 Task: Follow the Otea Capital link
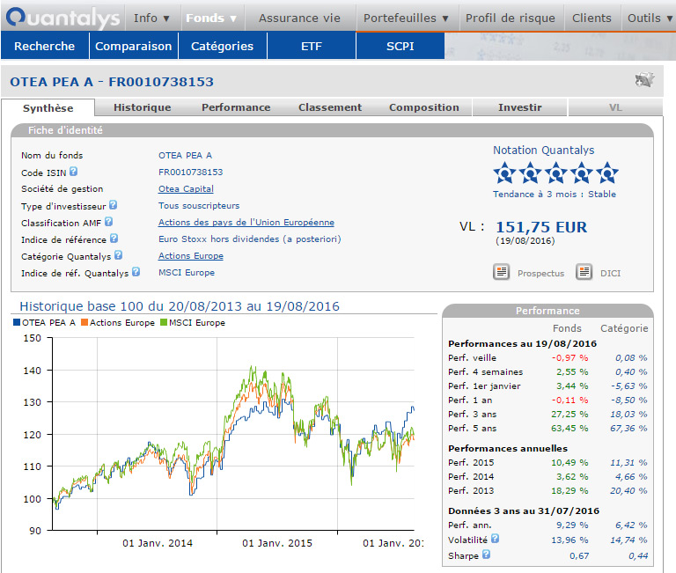tap(186, 189)
